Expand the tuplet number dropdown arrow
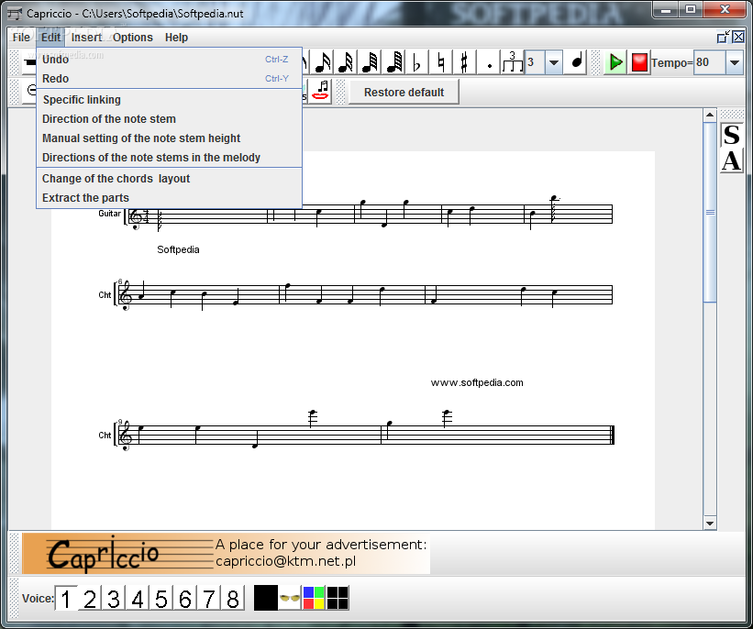 click(x=554, y=62)
